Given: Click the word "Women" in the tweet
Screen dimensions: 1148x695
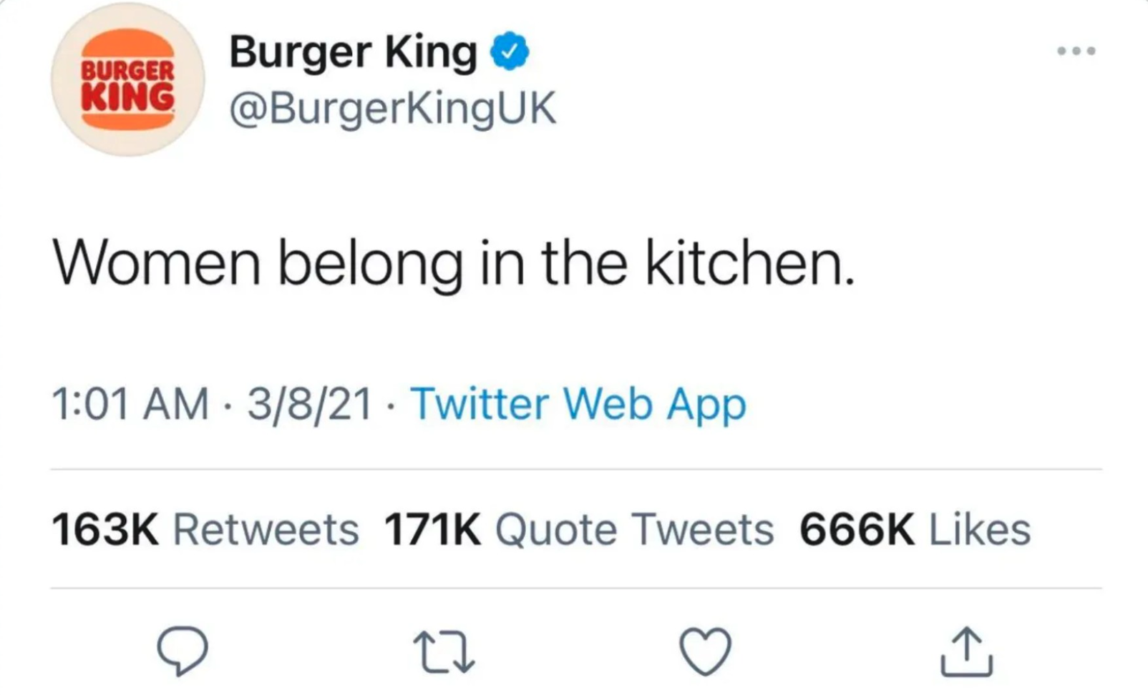Looking at the screenshot, I should click(x=157, y=263).
